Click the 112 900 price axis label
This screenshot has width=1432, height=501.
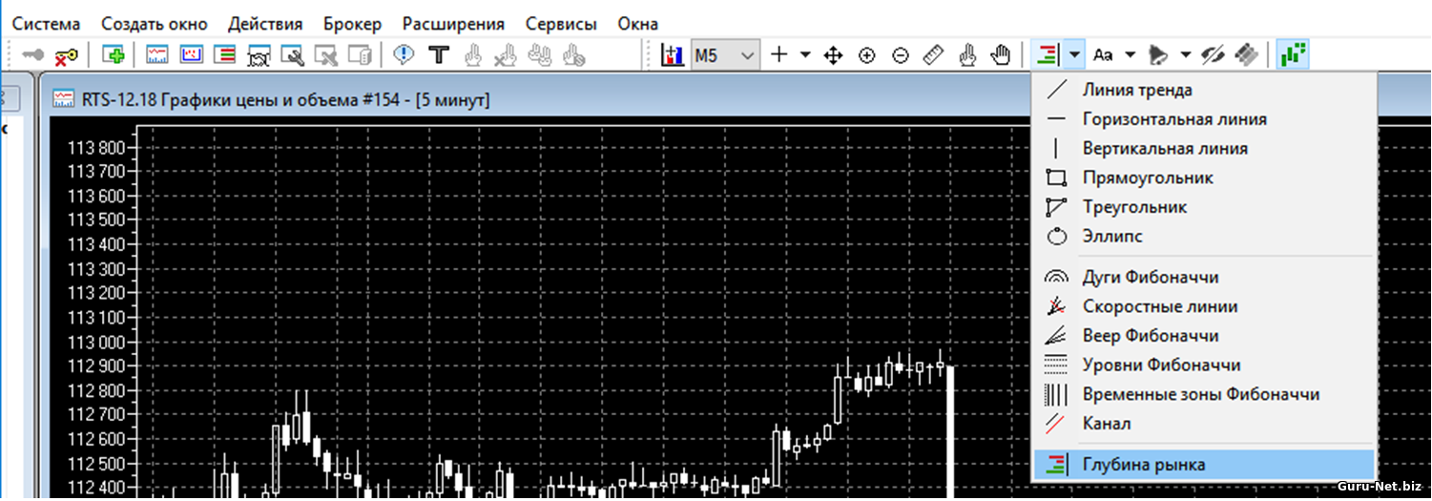96,366
